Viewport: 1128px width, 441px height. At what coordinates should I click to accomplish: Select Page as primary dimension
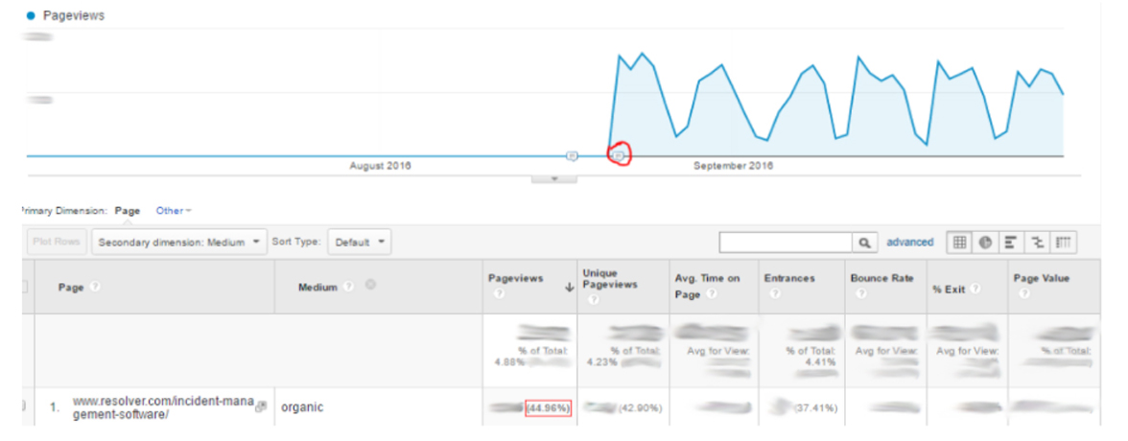pyautogui.click(x=128, y=212)
